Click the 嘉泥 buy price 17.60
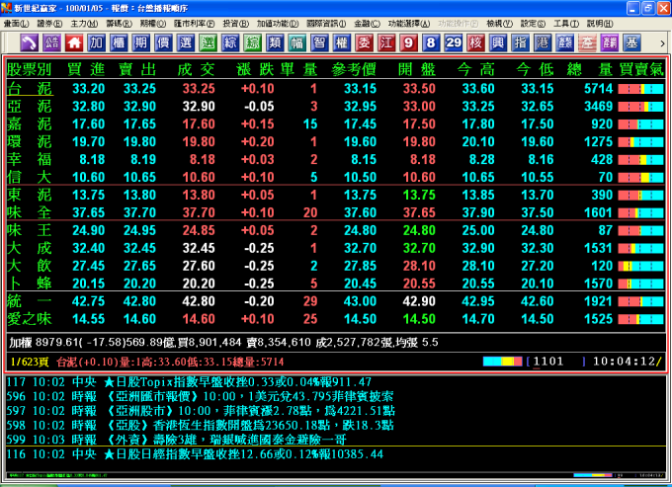This screenshot has width=672, height=487. pyautogui.click(x=88, y=124)
